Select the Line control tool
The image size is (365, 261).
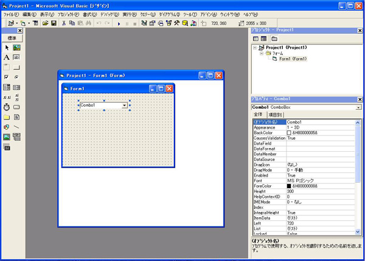[16, 127]
